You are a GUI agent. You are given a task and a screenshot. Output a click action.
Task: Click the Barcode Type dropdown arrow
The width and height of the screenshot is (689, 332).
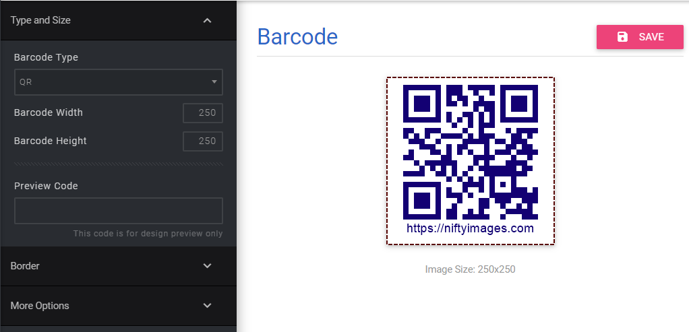point(214,82)
